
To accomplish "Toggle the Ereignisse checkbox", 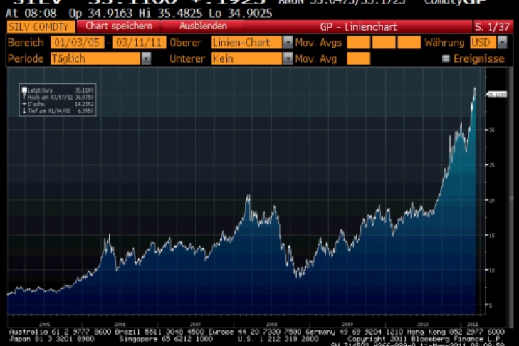I will click(446, 58).
